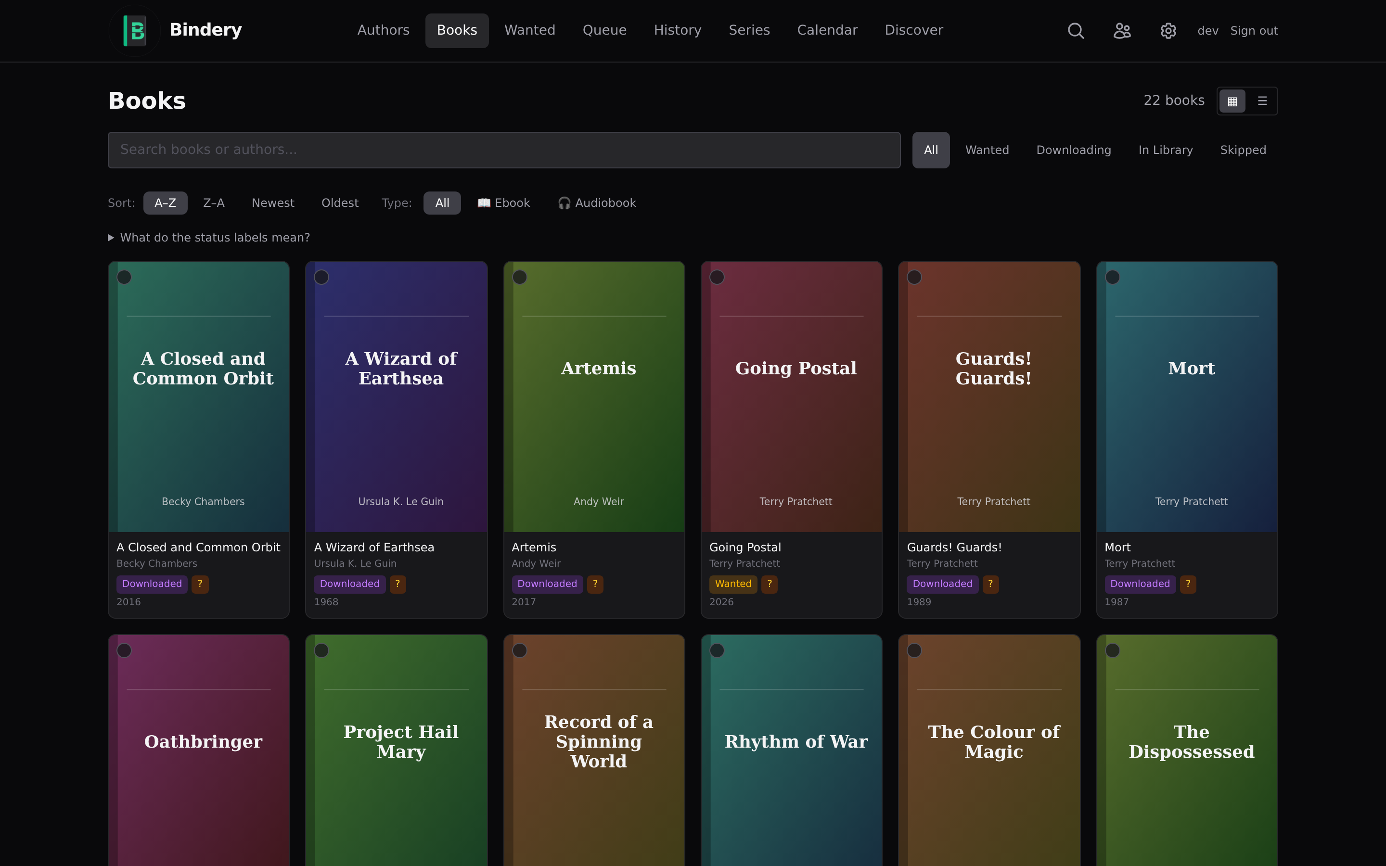Open the Rhythm of War cover
The image size is (1386, 866).
click(792, 751)
